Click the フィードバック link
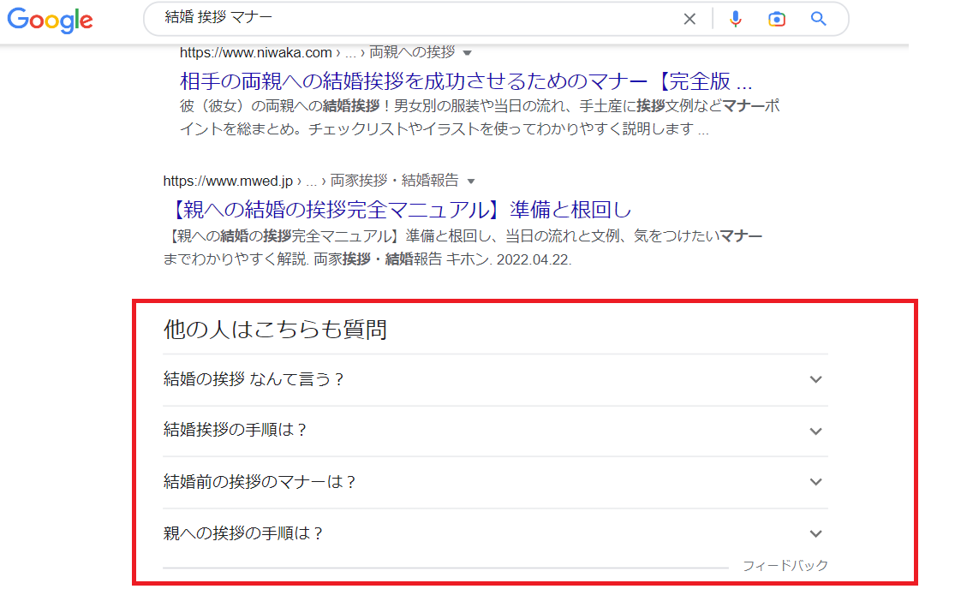 785,565
